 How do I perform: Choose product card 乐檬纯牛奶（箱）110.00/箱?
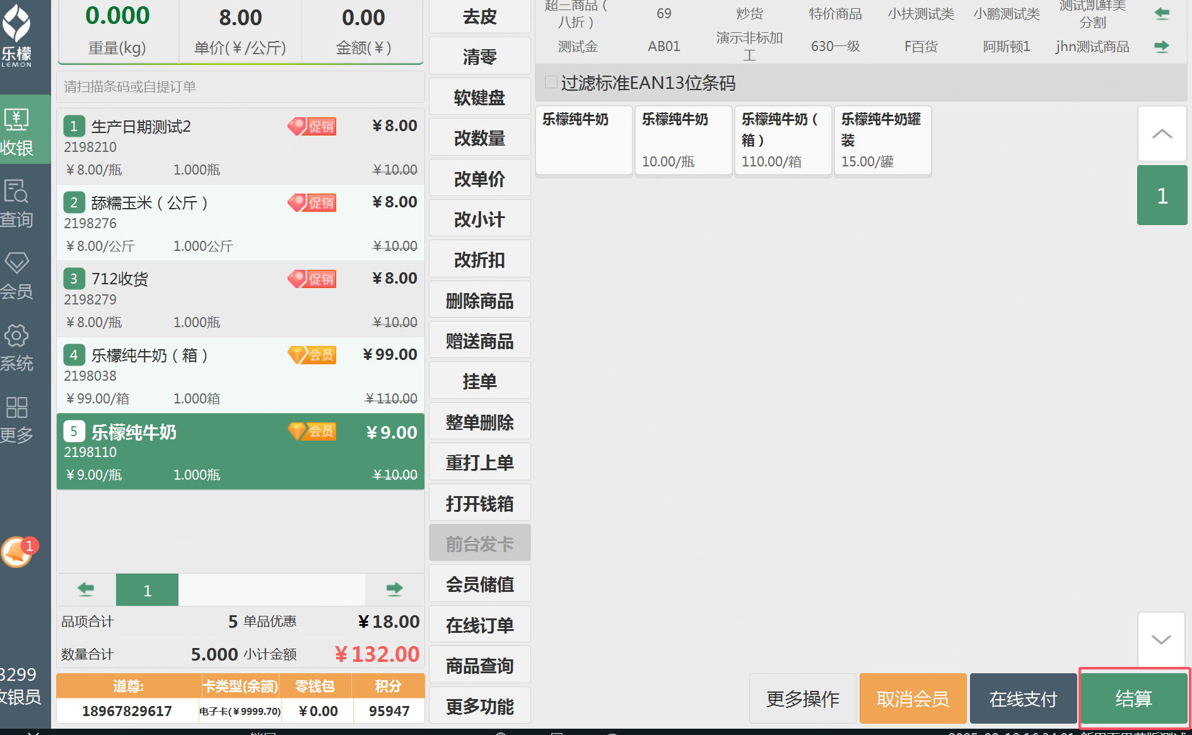pyautogui.click(x=783, y=141)
